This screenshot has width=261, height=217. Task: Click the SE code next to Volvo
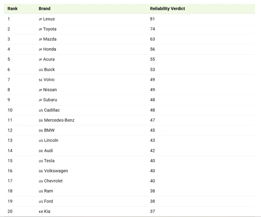click(x=41, y=80)
